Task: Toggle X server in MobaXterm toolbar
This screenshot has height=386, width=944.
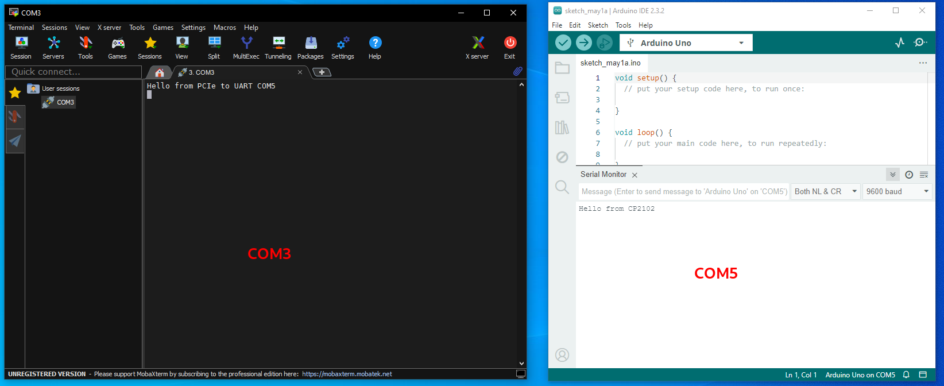Action: 478,48
